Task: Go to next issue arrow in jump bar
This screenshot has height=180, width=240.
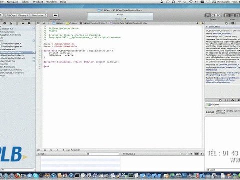Action: [x=203, y=23]
